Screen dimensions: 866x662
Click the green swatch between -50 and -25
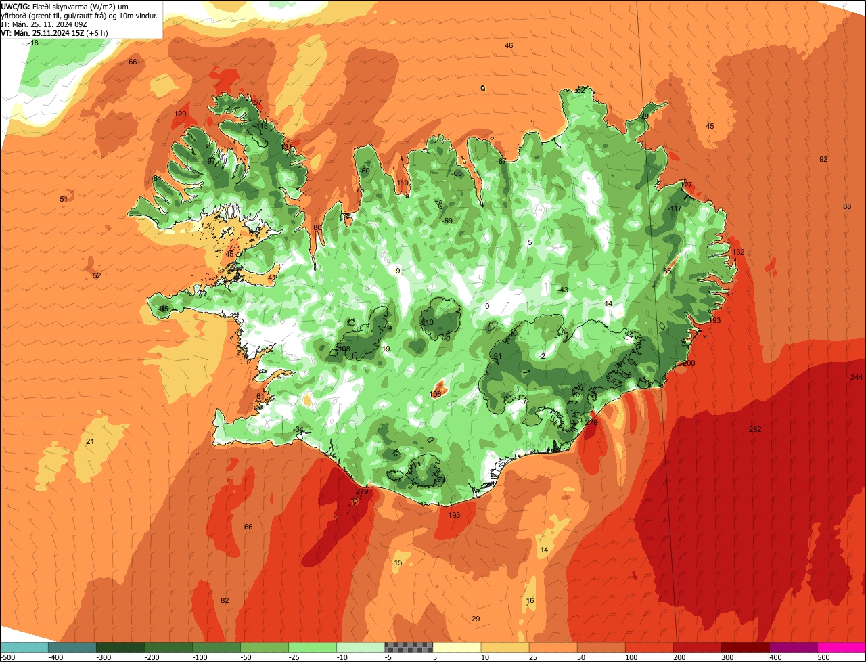(x=265, y=647)
